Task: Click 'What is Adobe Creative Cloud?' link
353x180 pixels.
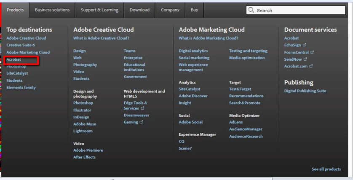Action: click(101, 38)
